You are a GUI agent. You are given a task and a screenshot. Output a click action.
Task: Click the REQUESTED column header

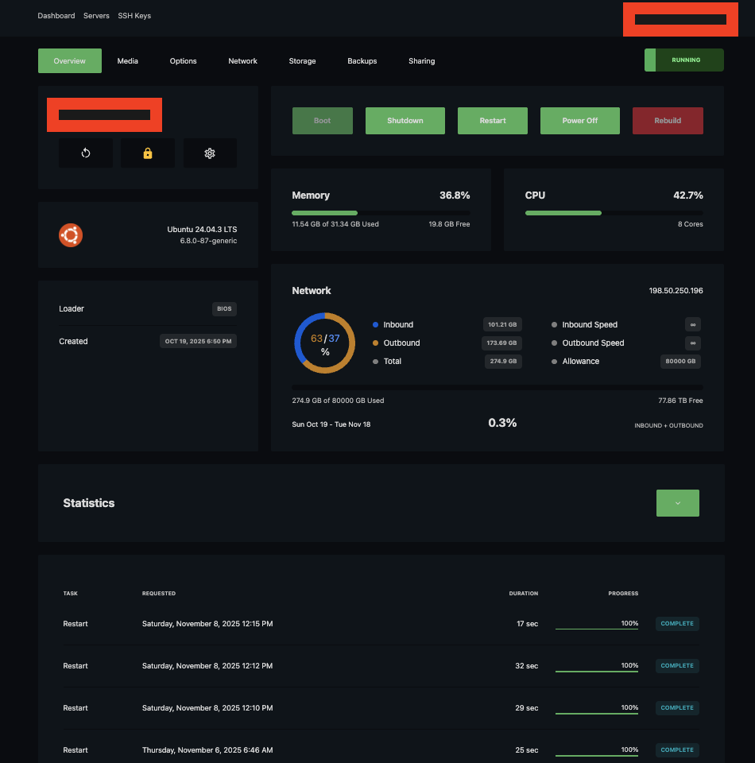(159, 593)
